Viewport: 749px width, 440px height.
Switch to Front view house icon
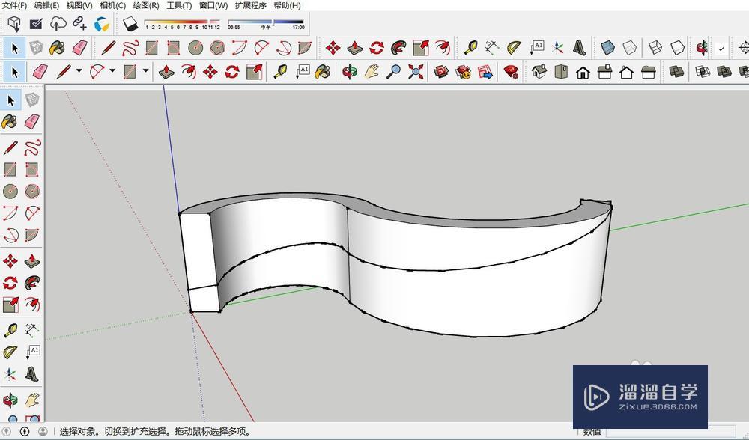583,73
